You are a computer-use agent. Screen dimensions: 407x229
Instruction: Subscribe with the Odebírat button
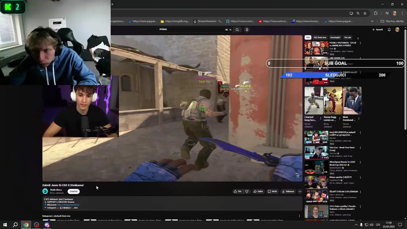pos(74,191)
